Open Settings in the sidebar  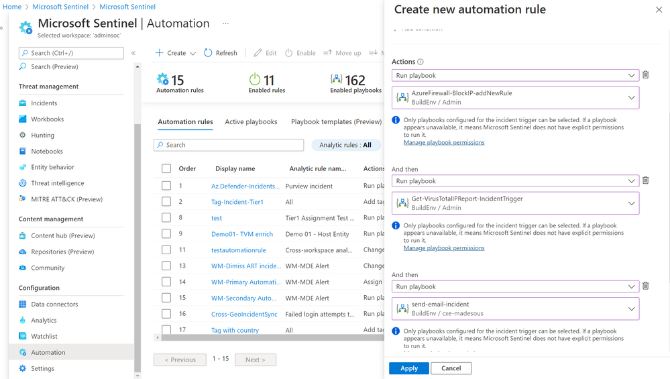(x=42, y=368)
